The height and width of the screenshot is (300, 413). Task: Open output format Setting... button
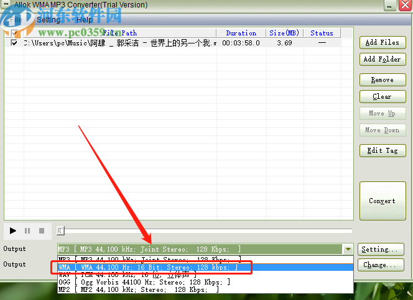pyautogui.click(x=381, y=249)
